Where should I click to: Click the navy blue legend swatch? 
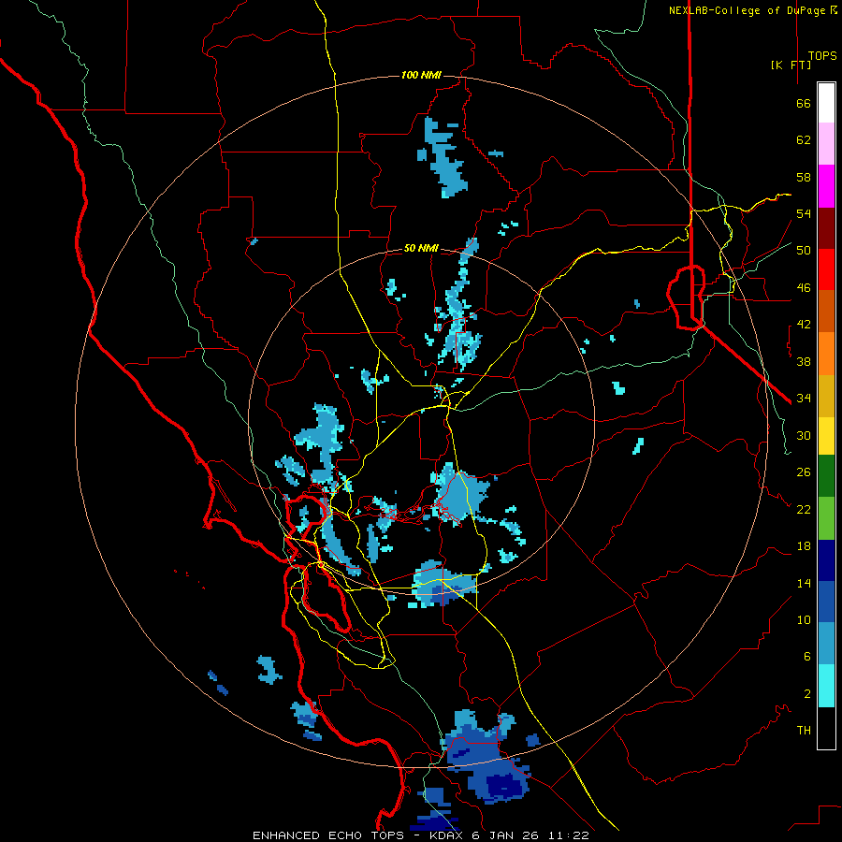coord(826,560)
